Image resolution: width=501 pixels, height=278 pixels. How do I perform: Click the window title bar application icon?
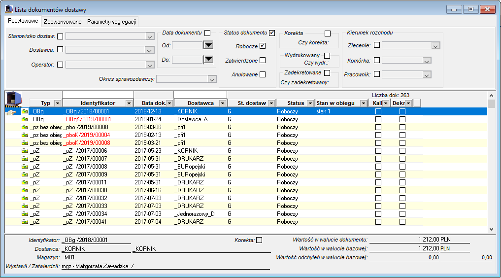click(x=9, y=9)
